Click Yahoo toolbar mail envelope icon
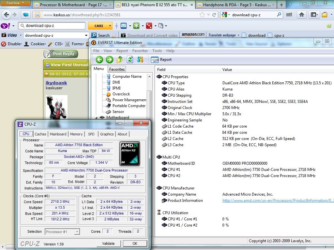The height and width of the screenshot is (250, 334). (124, 26)
